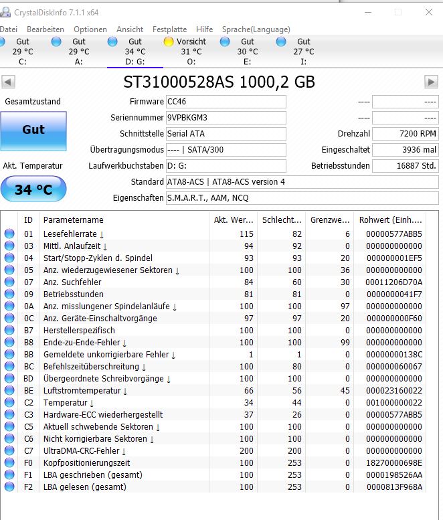The height and width of the screenshot is (520, 443).
Task: Click status orb for Herstellerspezifisch row
Action: pyautogui.click(x=9, y=330)
